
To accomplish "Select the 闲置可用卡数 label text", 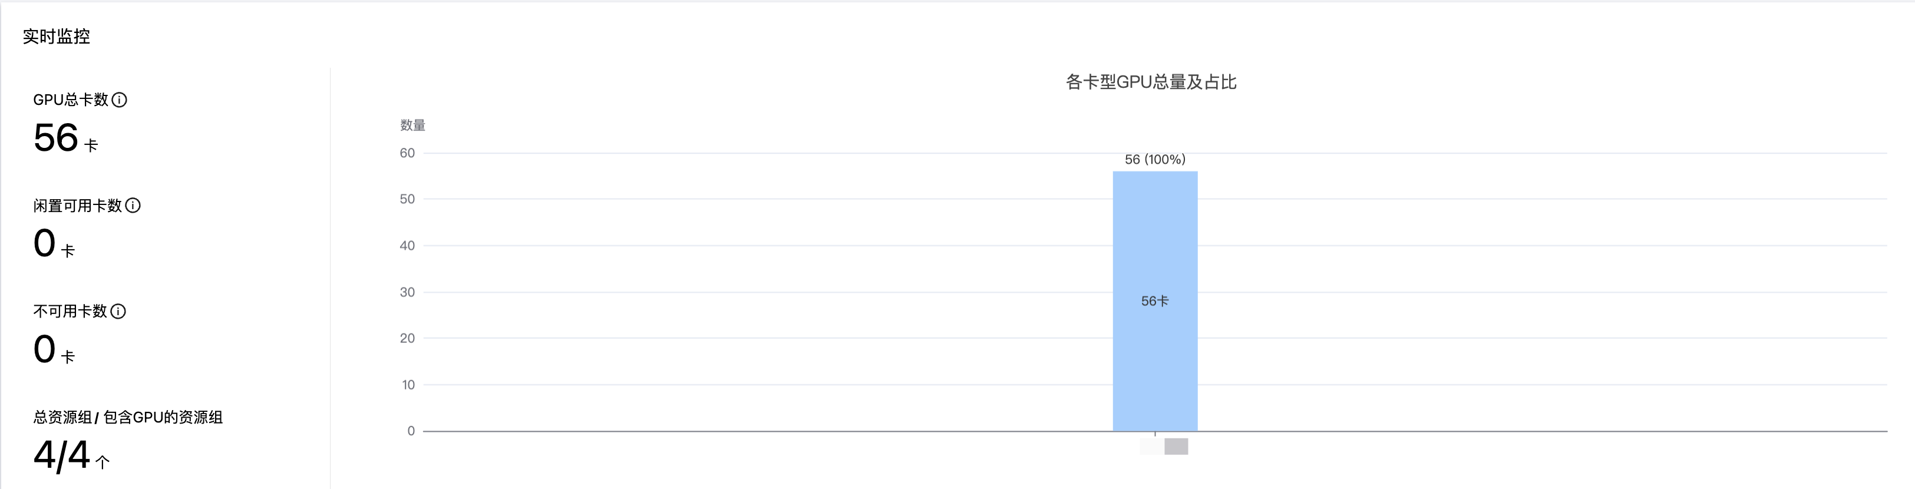I will click(x=77, y=206).
